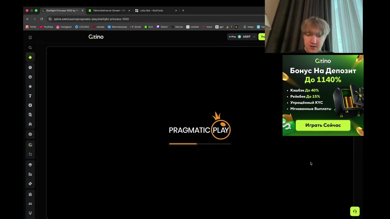The width and height of the screenshot is (390, 219).
Task: Open the referral people icon
Action: coord(30,204)
